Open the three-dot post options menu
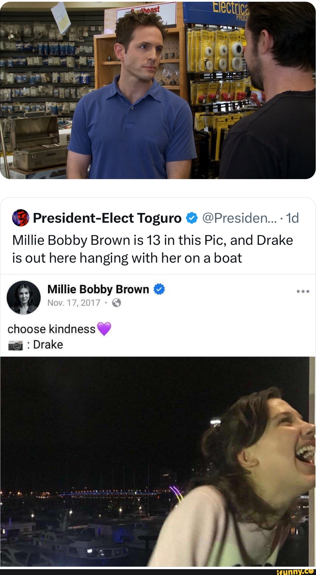 (x=303, y=291)
